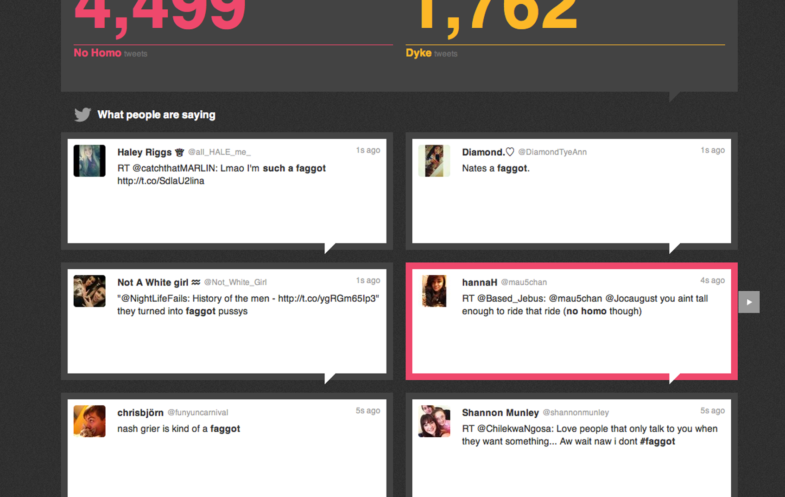
Task: Click the 4s ago timestamp on hannaH tweet
Action: point(712,280)
